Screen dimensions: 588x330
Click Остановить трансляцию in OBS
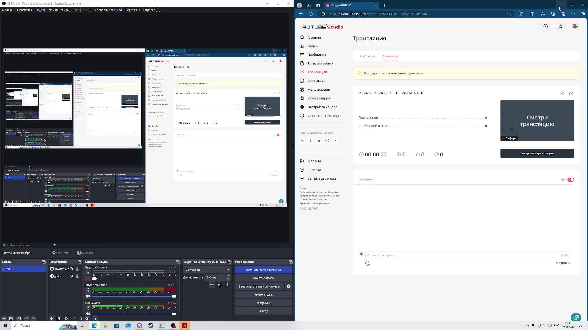pos(263,270)
